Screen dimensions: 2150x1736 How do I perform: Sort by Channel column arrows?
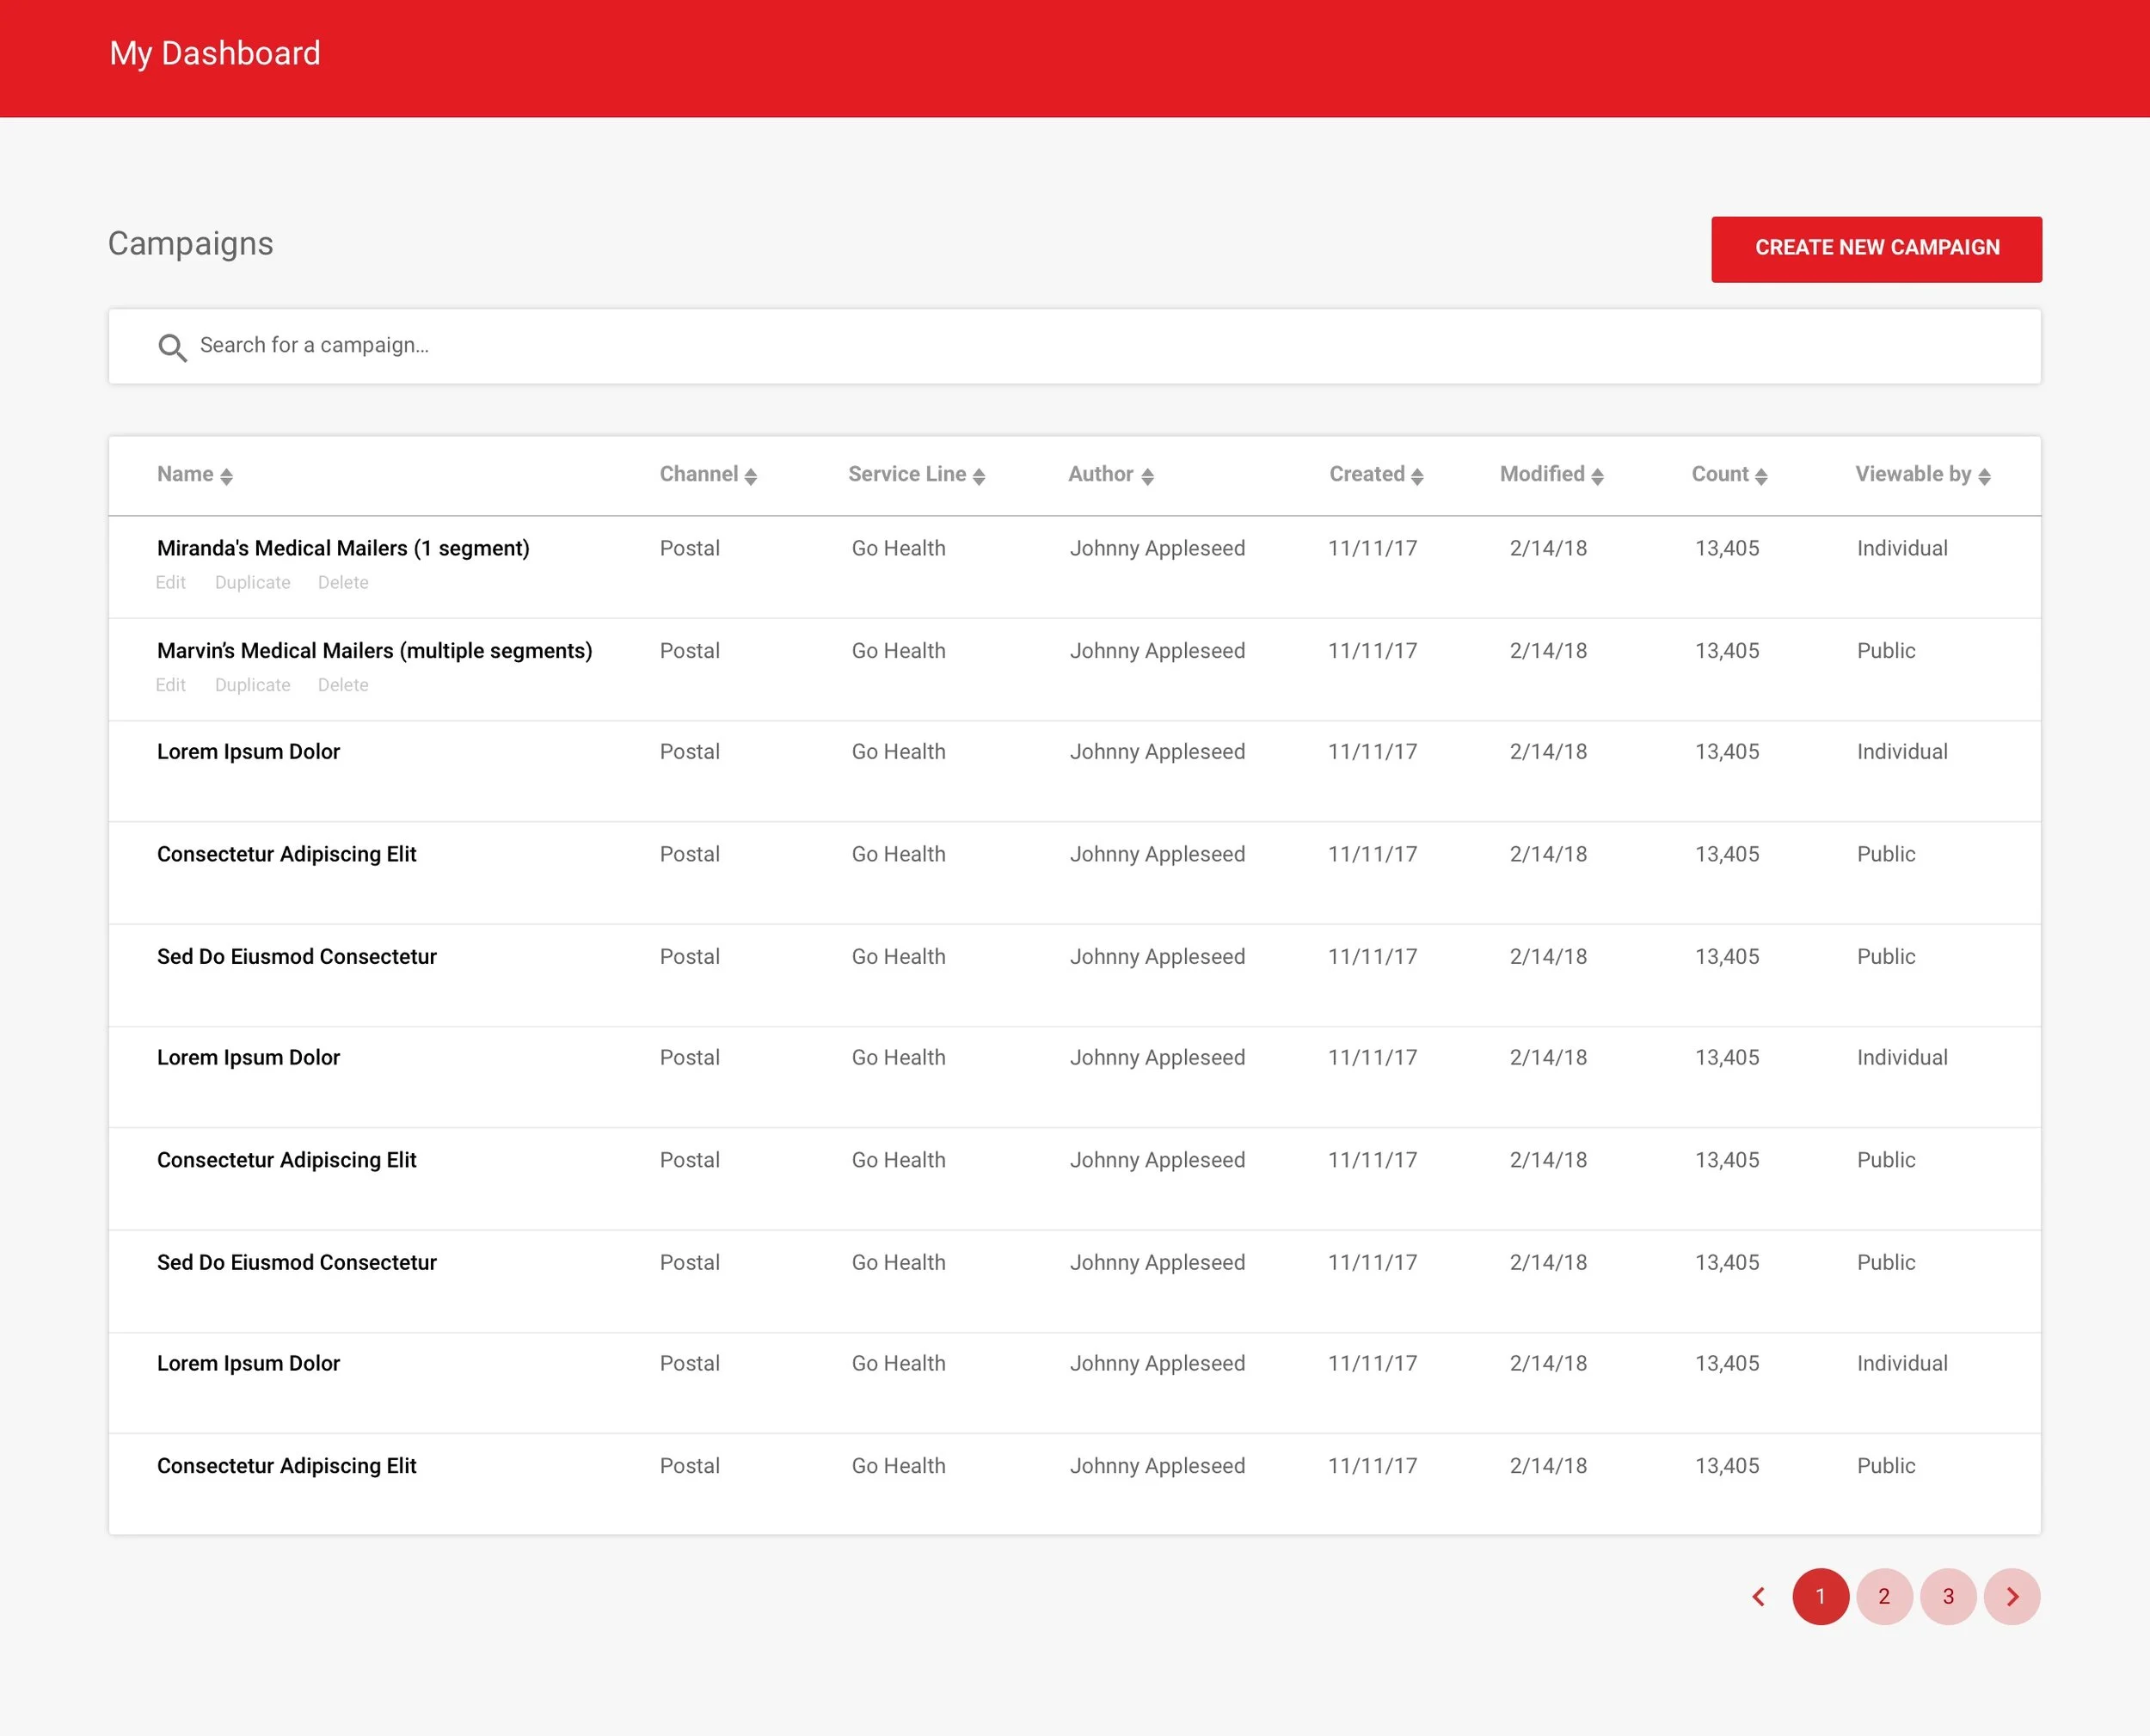coord(750,476)
